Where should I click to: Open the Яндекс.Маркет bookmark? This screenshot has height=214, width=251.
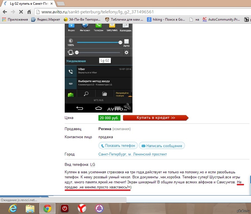click(46, 20)
